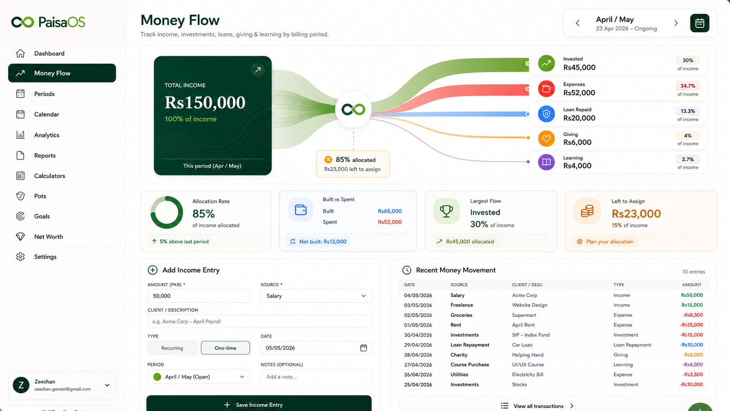The height and width of the screenshot is (411, 730).
Task: Click the Freelance Website Design transaction row
Action: (554, 305)
